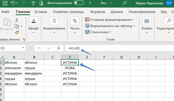
Task: Open the Ячейки cells group button
Action: (x=147, y=25)
